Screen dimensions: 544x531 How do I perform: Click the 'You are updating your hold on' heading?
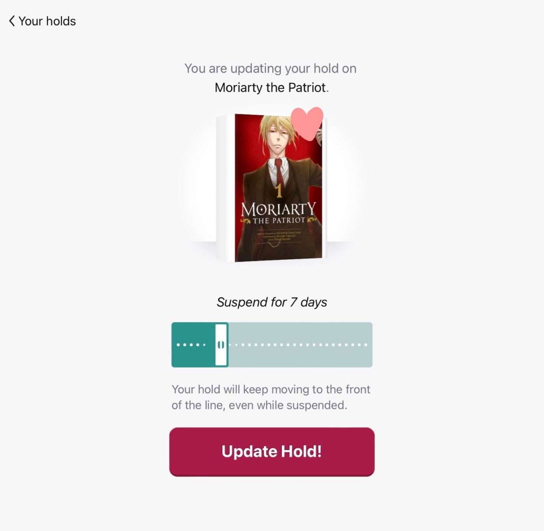click(x=270, y=68)
